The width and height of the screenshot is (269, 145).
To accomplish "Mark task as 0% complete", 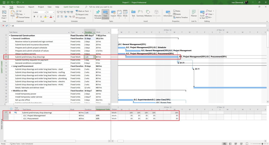I will [x=58, y=12].
